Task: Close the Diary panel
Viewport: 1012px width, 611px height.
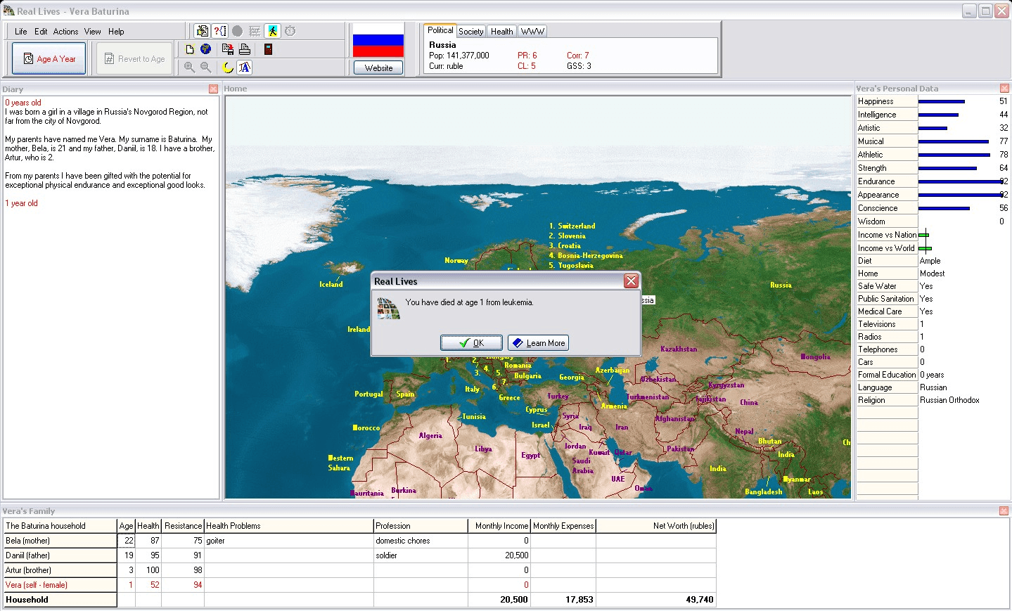Action: tap(213, 89)
